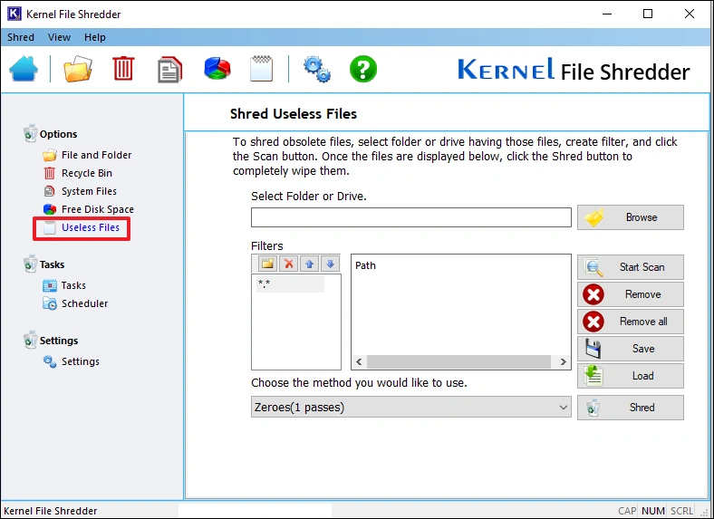
Task: Open the File and Folder toolbar icon
Action: point(78,70)
